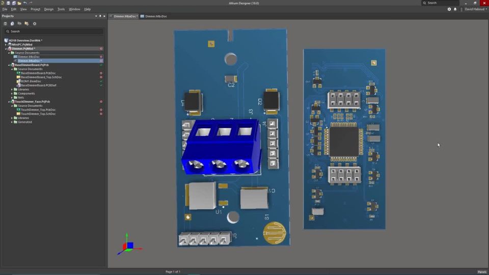Image resolution: width=489 pixels, height=275 pixels.
Task: Open the Design menu
Action: (x=49, y=9)
